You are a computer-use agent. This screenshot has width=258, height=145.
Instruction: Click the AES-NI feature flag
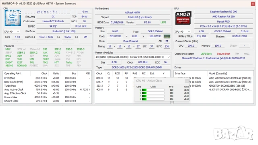point(9,66)
